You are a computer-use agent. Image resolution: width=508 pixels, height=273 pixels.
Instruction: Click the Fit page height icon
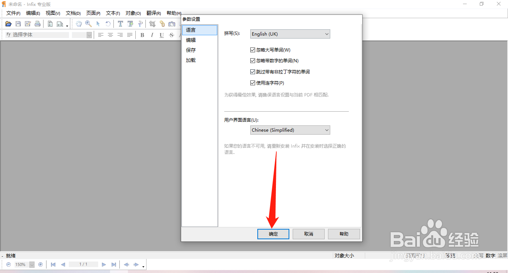[x=50, y=24]
